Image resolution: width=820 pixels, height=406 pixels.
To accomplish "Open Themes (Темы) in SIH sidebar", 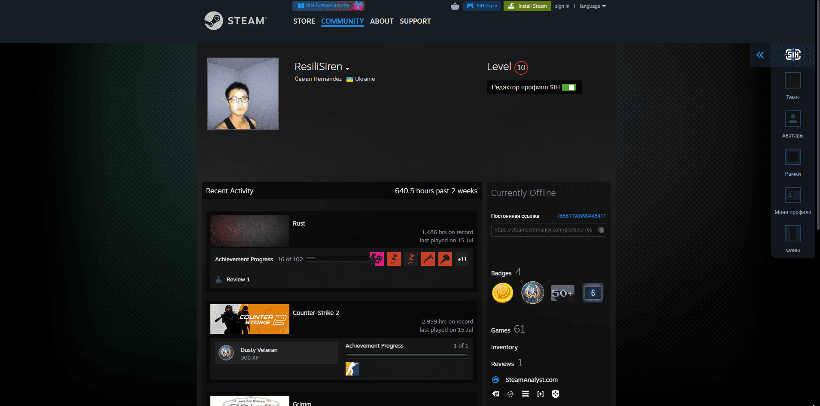I will [x=793, y=86].
